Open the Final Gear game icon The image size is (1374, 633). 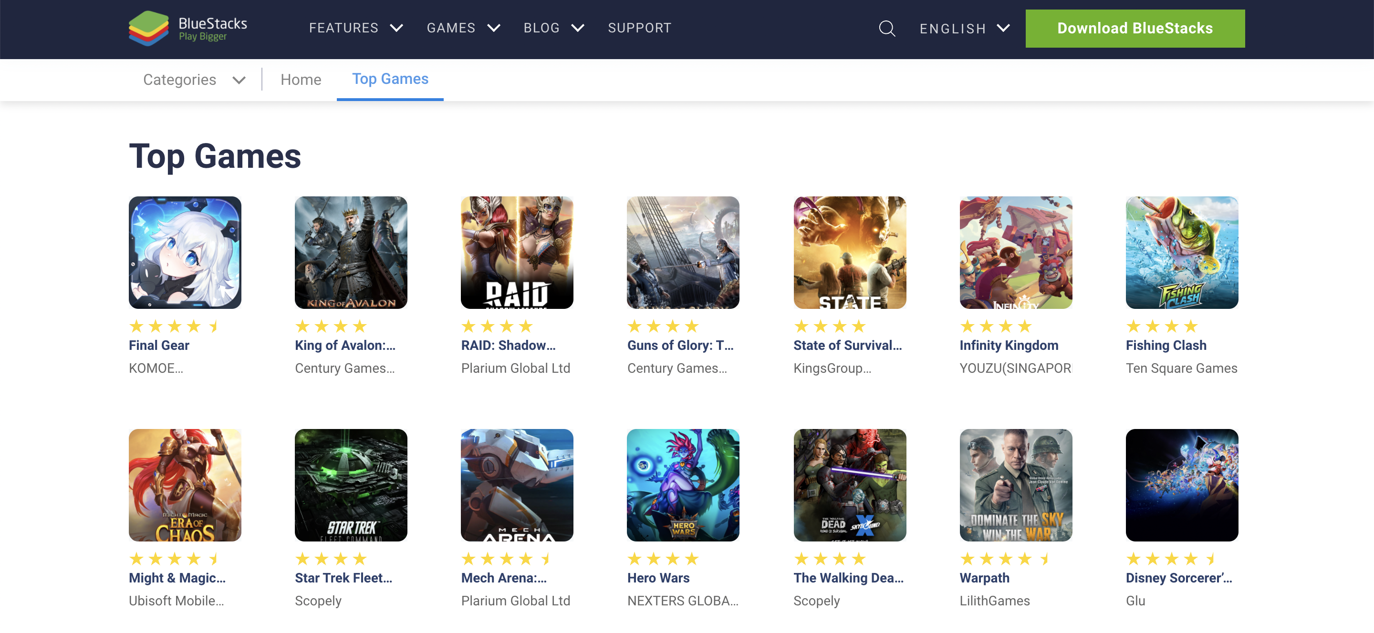coord(185,253)
